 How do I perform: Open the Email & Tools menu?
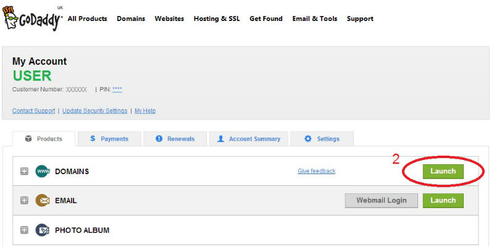[315, 19]
